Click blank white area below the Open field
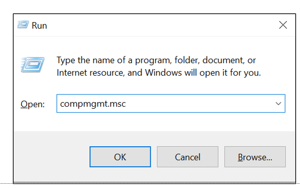The width and height of the screenshot is (300, 188). [x=154, y=122]
